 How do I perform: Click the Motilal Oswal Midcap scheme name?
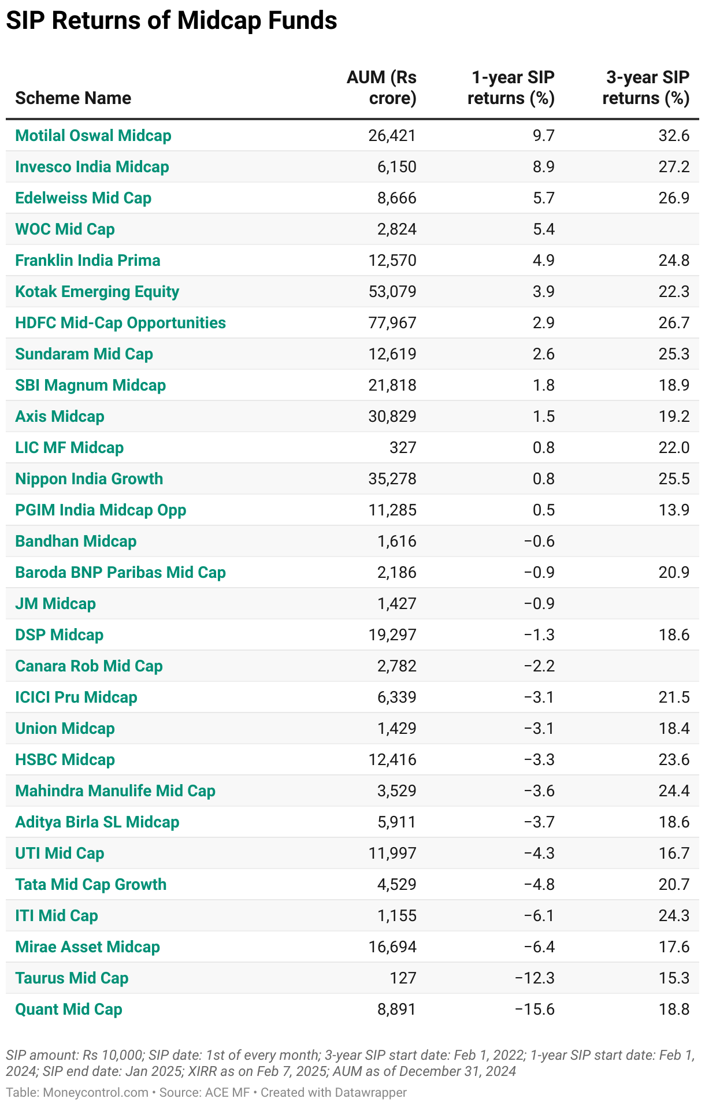tap(93, 136)
